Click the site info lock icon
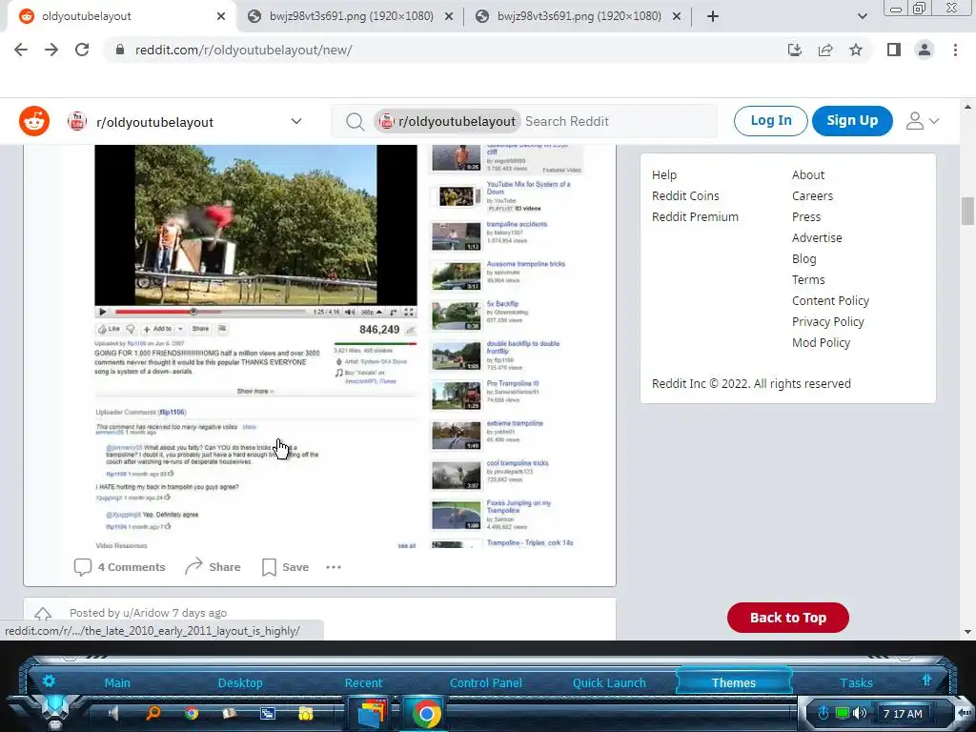Image resolution: width=976 pixels, height=732 pixels. click(120, 50)
